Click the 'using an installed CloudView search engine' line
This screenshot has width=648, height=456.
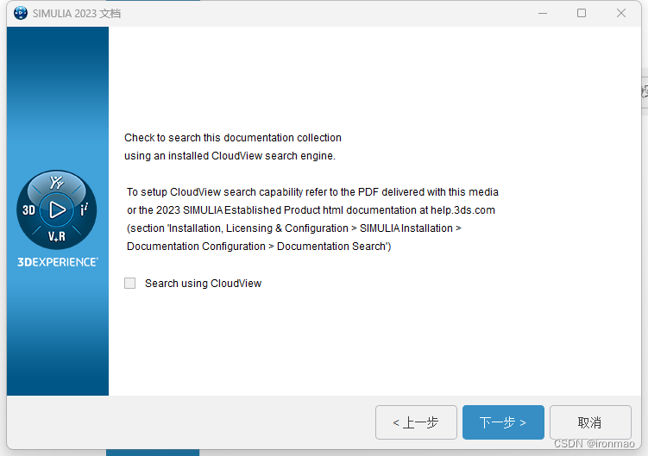click(x=230, y=156)
